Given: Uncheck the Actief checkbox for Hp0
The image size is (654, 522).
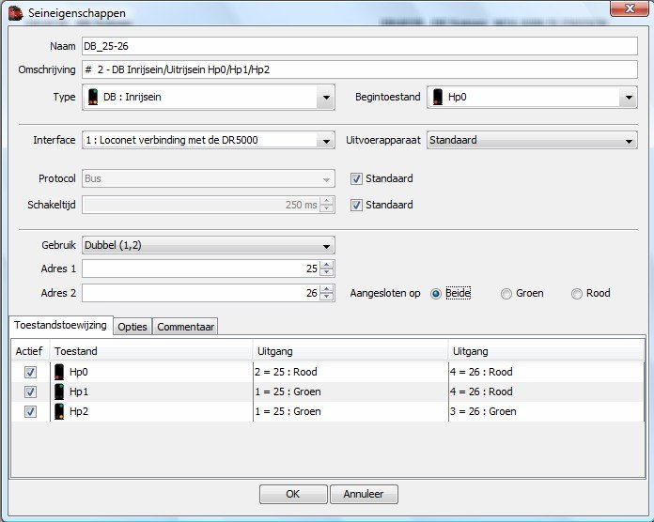Looking at the screenshot, I should click(x=30, y=372).
